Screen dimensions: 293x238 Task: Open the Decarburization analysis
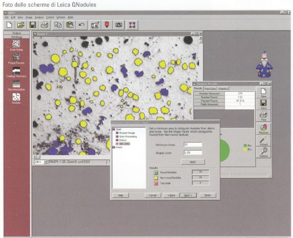click(16, 86)
